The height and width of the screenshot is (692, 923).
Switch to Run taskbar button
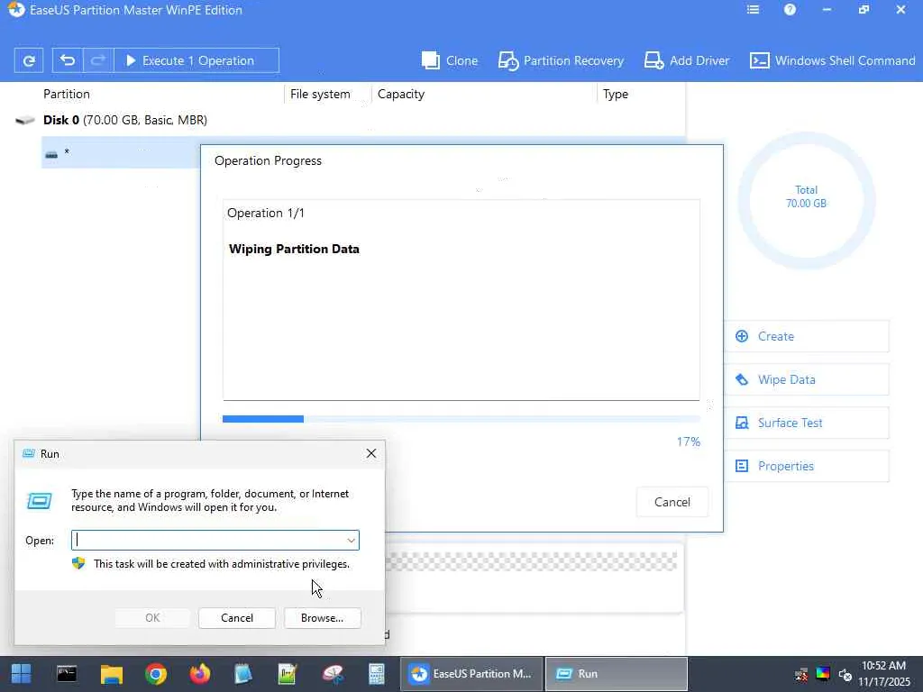click(617, 674)
